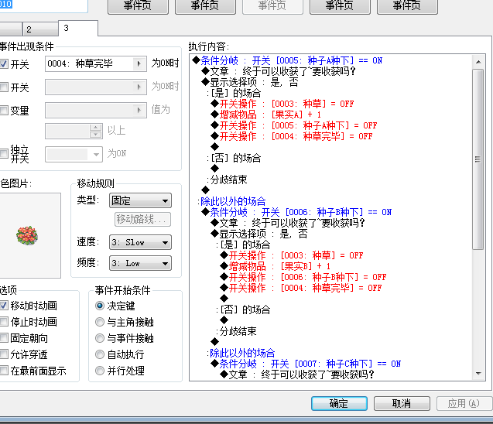The height and width of the screenshot is (424, 493).
Task: Select the 与主角接触 trigger option
Action: (x=100, y=322)
